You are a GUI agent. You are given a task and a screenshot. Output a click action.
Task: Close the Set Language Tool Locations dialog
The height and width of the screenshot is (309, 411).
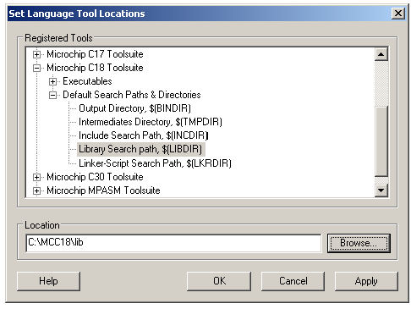398,14
